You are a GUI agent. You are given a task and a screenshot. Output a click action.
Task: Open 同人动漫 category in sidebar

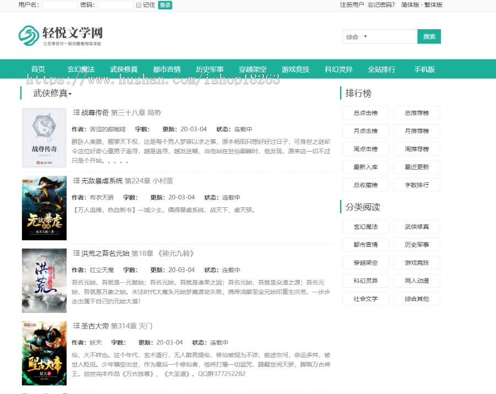[417, 280]
